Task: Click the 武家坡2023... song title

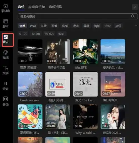Action: (112, 133)
